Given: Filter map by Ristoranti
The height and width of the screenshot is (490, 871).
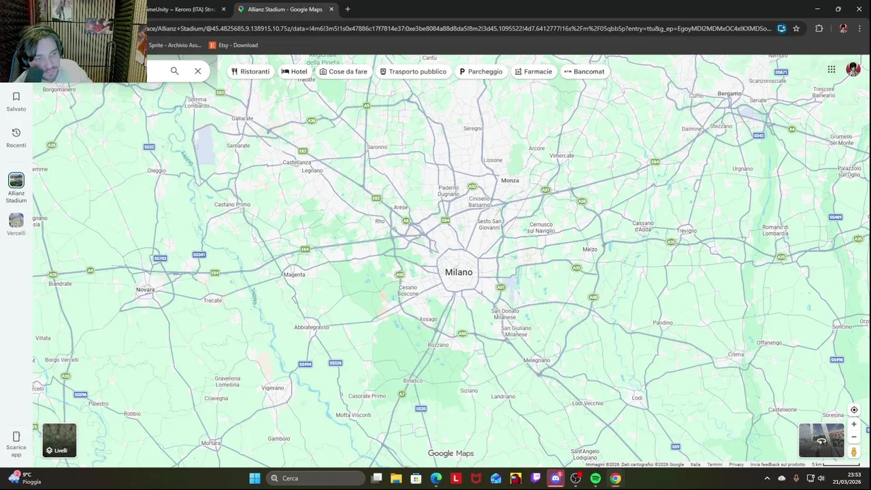Looking at the screenshot, I should (250, 71).
